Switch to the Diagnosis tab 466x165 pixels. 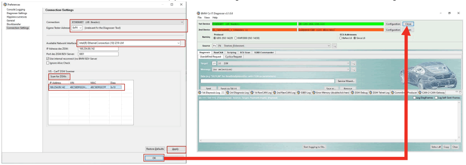point(205,52)
